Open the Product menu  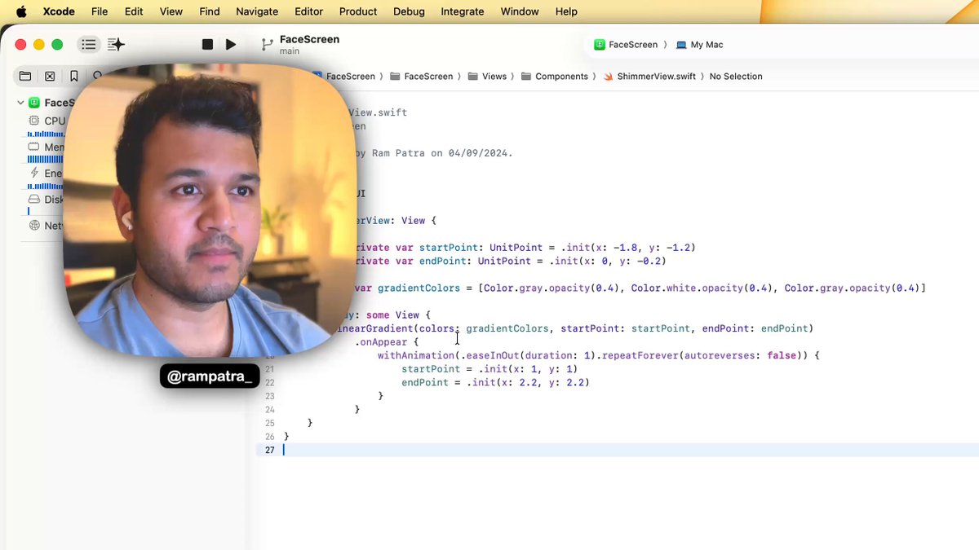pos(358,11)
